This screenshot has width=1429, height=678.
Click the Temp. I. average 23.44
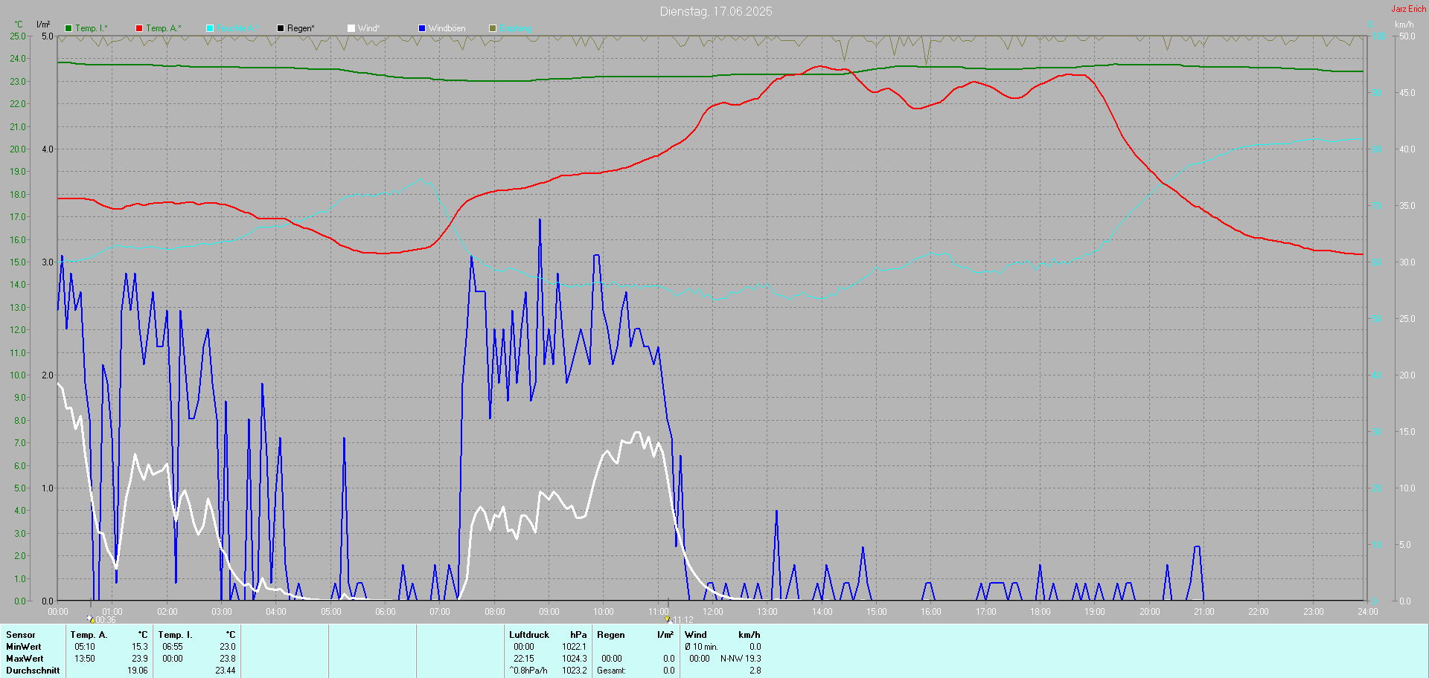[x=226, y=671]
